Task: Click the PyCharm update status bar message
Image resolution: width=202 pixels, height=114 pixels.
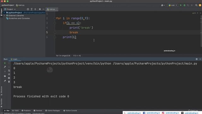Action: pos(25,113)
